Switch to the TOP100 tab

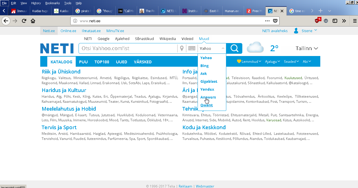102,62
